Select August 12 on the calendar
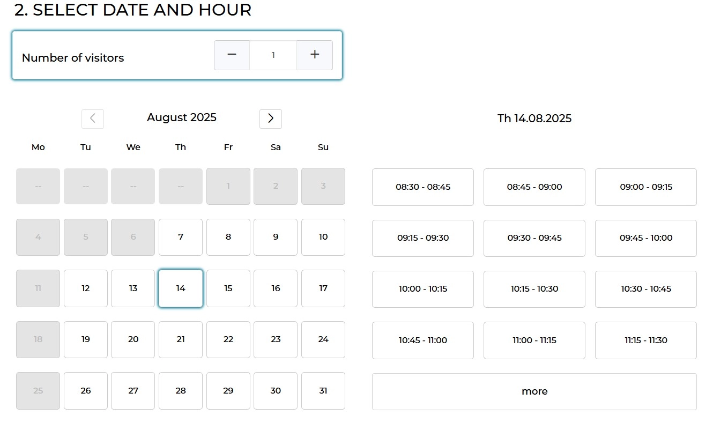 tap(86, 288)
